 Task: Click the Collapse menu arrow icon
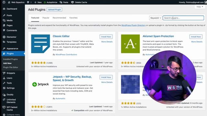(4, 115)
